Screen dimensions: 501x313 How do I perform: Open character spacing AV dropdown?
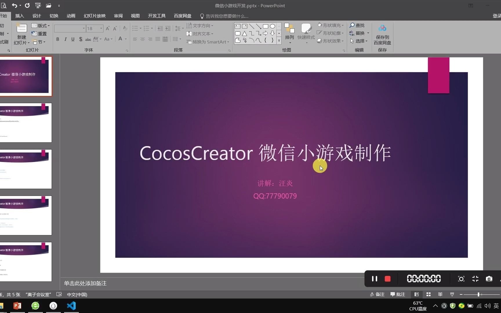tap(97, 39)
